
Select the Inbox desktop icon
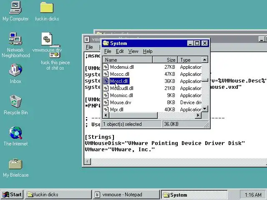pos(15,70)
